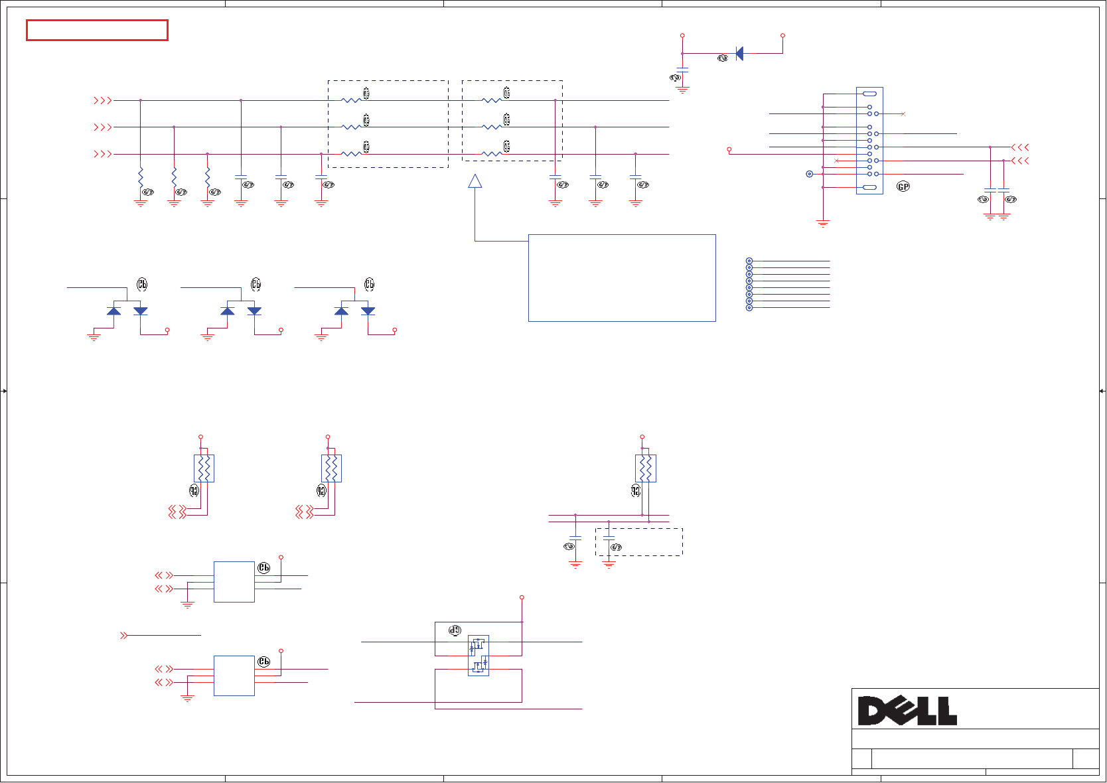This screenshot has height=783, width=1107.
Task: Select the upper blue IC box
Action: (234, 582)
